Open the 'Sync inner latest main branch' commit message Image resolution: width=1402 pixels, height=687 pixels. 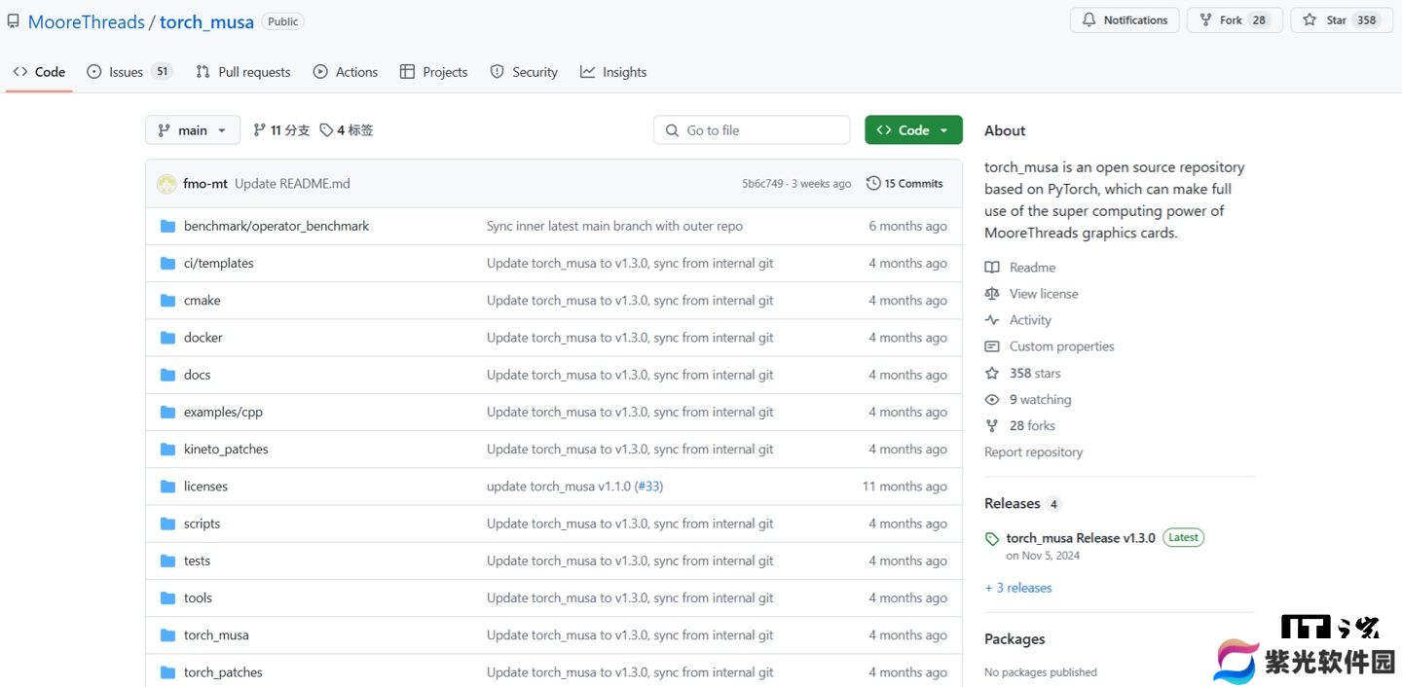[x=614, y=226]
